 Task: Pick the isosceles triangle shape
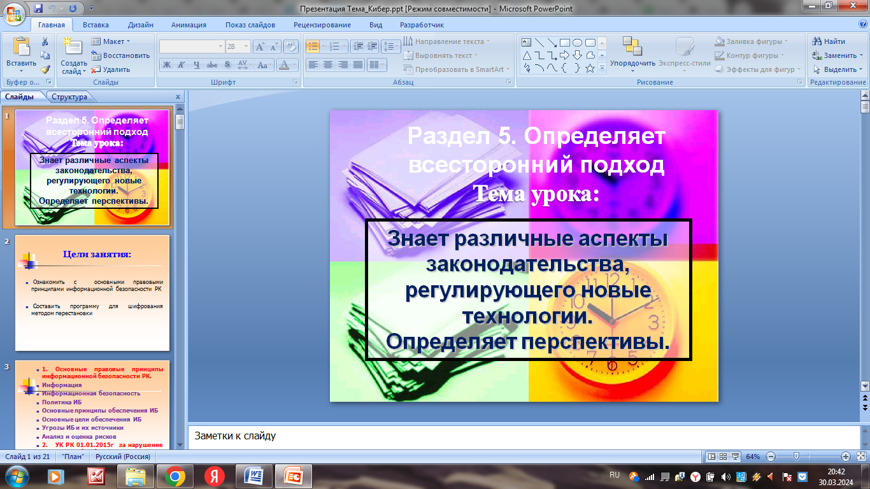[x=527, y=55]
